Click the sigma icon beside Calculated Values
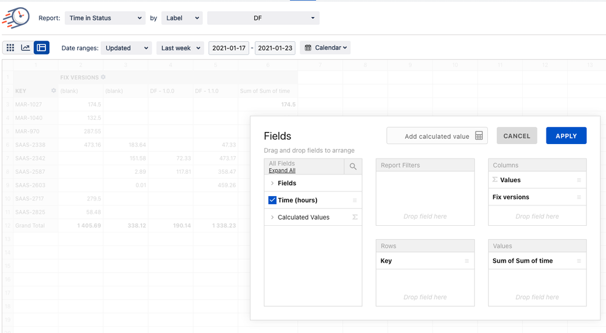Image resolution: width=606 pixels, height=333 pixels. pyautogui.click(x=355, y=217)
